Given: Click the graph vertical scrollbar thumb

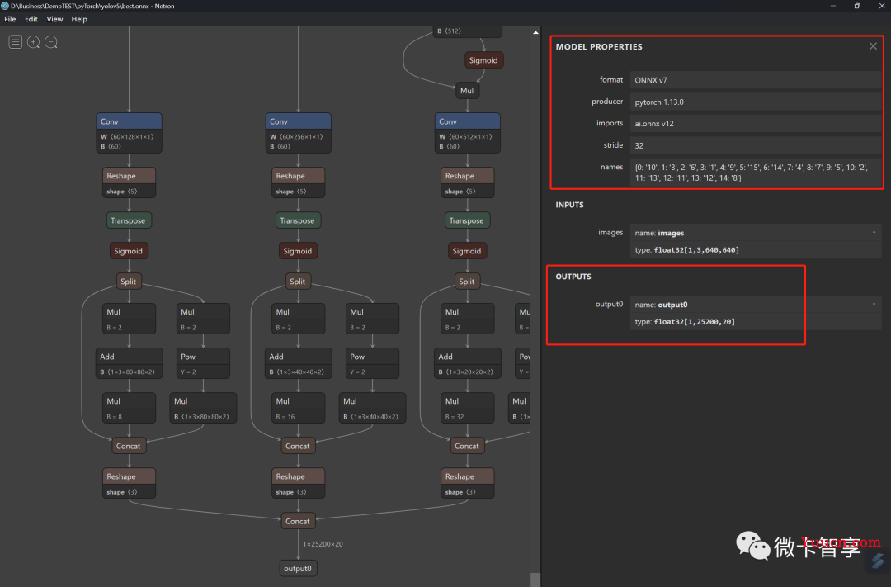Looking at the screenshot, I should [x=535, y=580].
